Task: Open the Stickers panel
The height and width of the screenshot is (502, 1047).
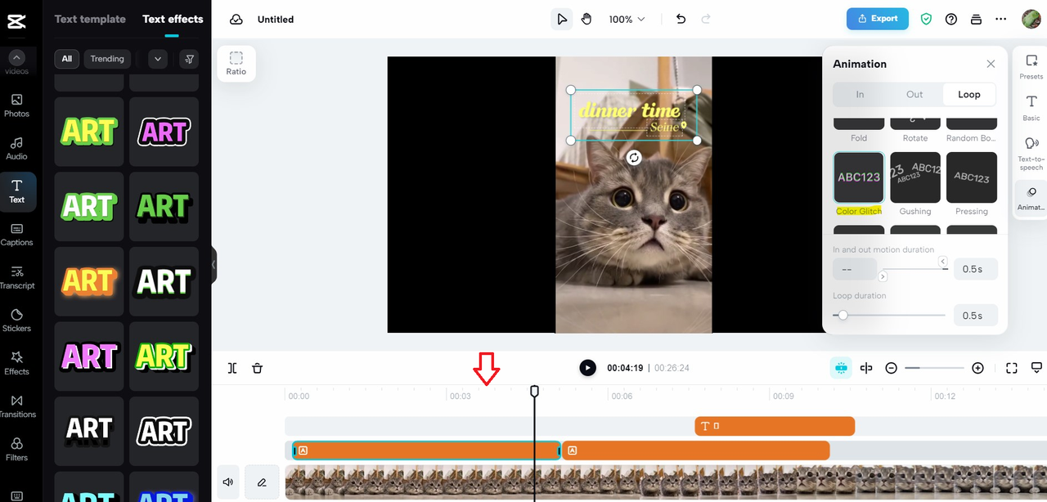Action: pyautogui.click(x=16, y=322)
